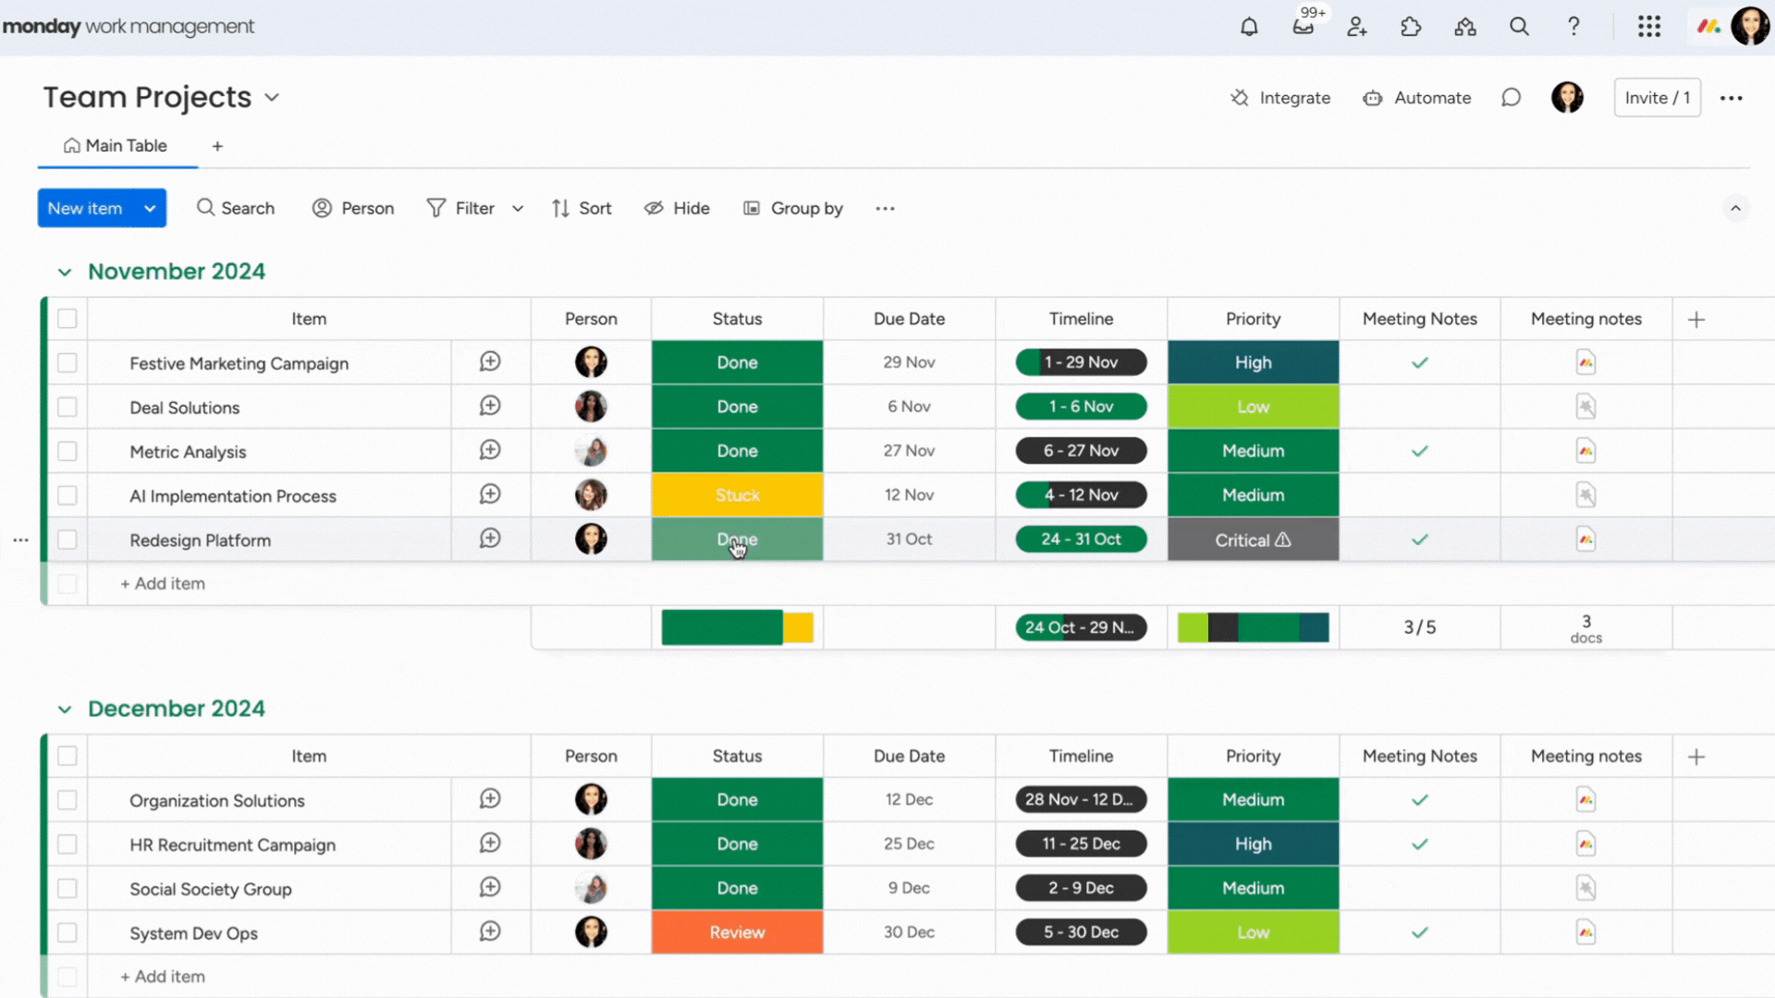Viewport: 1775px width, 998px height.
Task: Switch to the Main Table tab
Action: click(x=116, y=145)
